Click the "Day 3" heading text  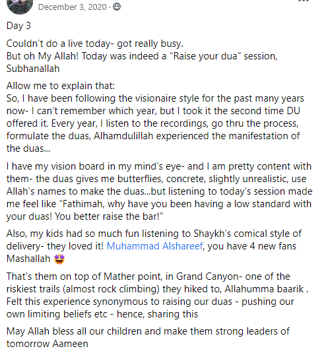coord(18,26)
